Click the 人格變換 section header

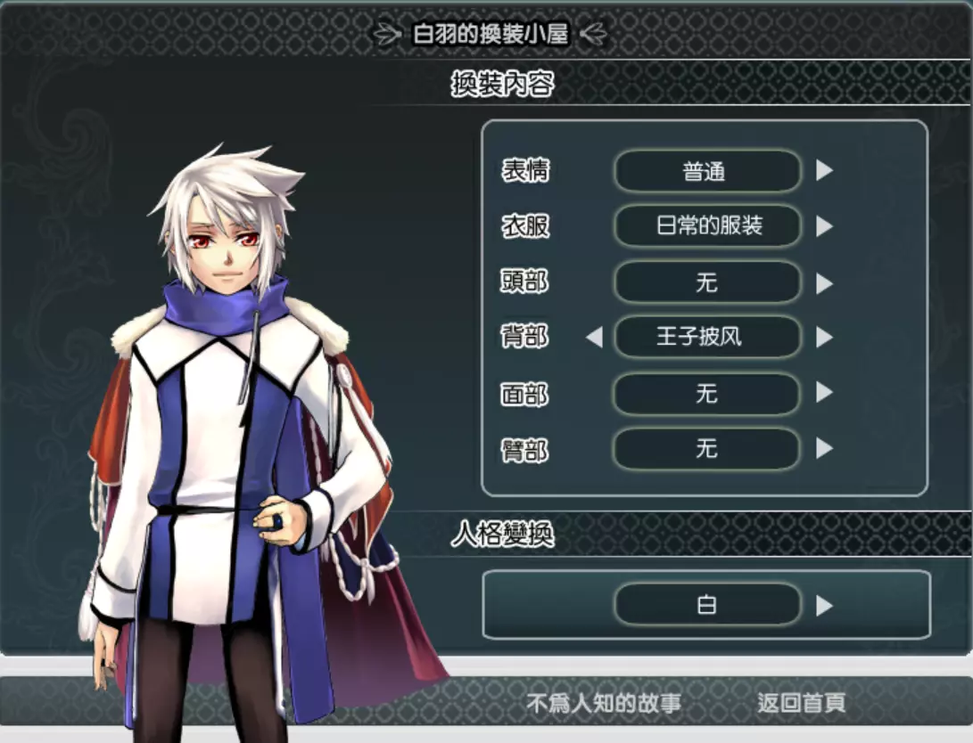click(502, 534)
